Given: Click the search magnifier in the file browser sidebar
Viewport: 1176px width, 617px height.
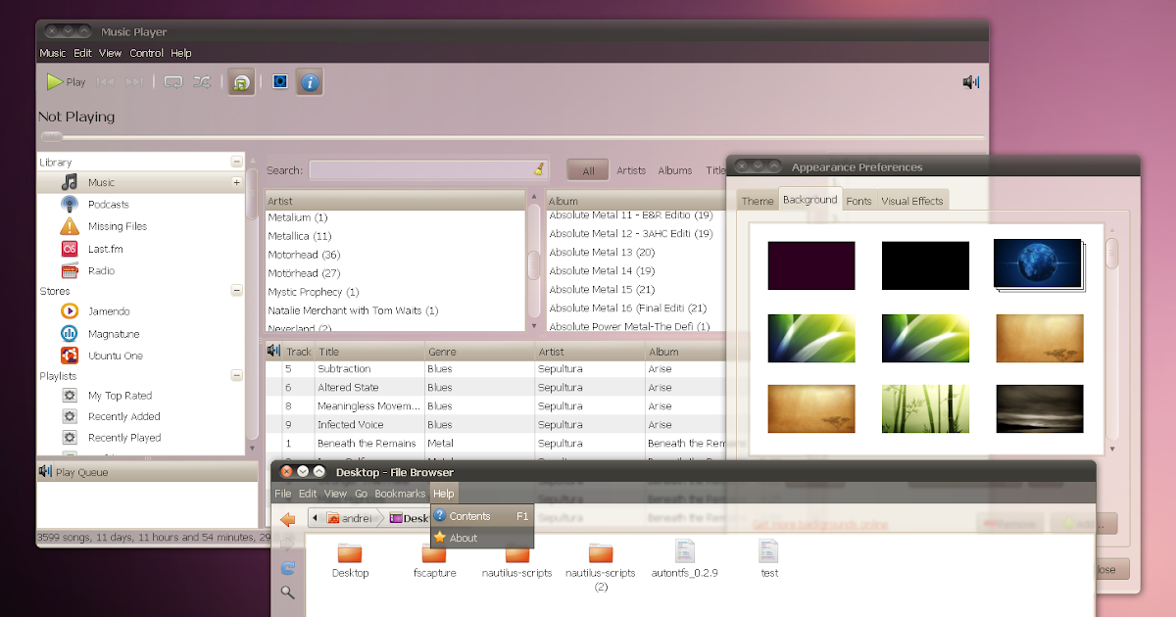Looking at the screenshot, I should point(287,593).
